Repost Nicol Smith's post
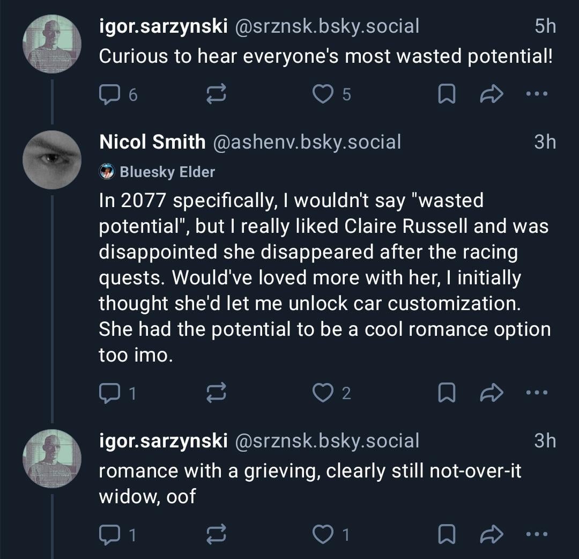The height and width of the screenshot is (559, 579). tap(216, 394)
